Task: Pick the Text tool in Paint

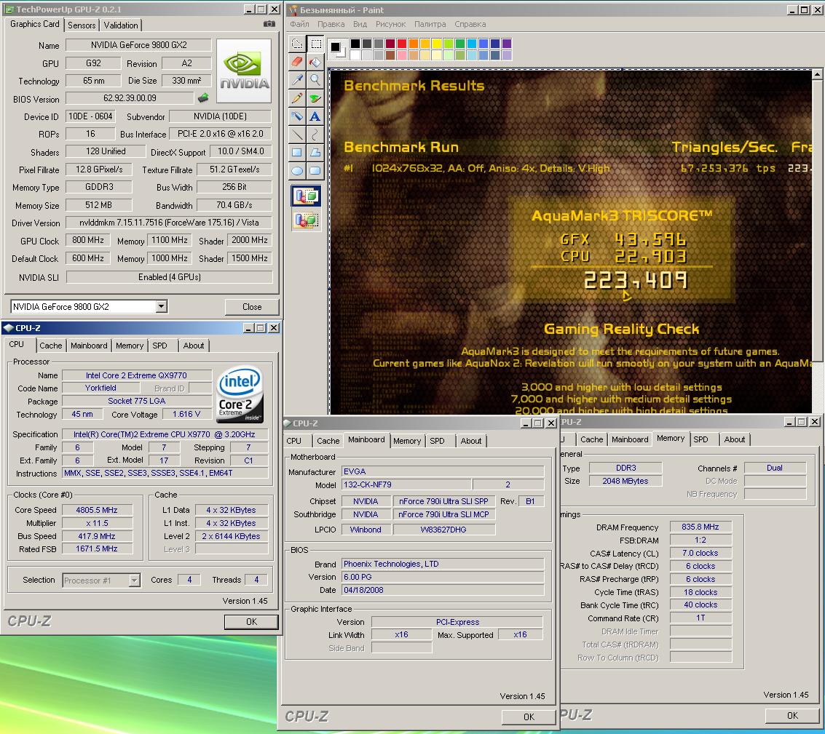Action: coord(315,116)
